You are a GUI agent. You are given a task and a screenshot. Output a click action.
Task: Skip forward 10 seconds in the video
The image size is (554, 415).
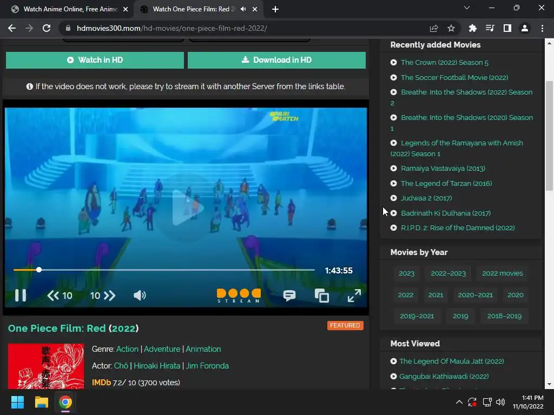click(x=103, y=296)
